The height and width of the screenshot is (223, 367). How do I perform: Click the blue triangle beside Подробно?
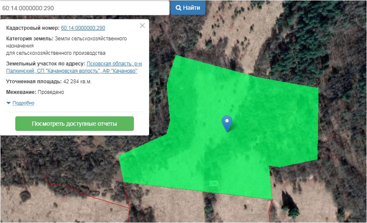(x=9, y=103)
